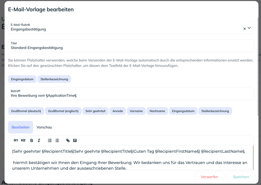Insert a numbered list
The width and height of the screenshot is (261, 185).
tap(49, 141)
